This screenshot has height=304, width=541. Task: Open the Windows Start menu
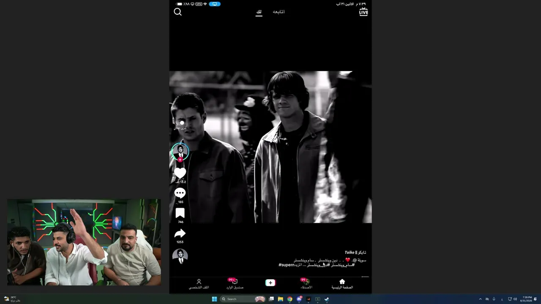click(x=214, y=299)
